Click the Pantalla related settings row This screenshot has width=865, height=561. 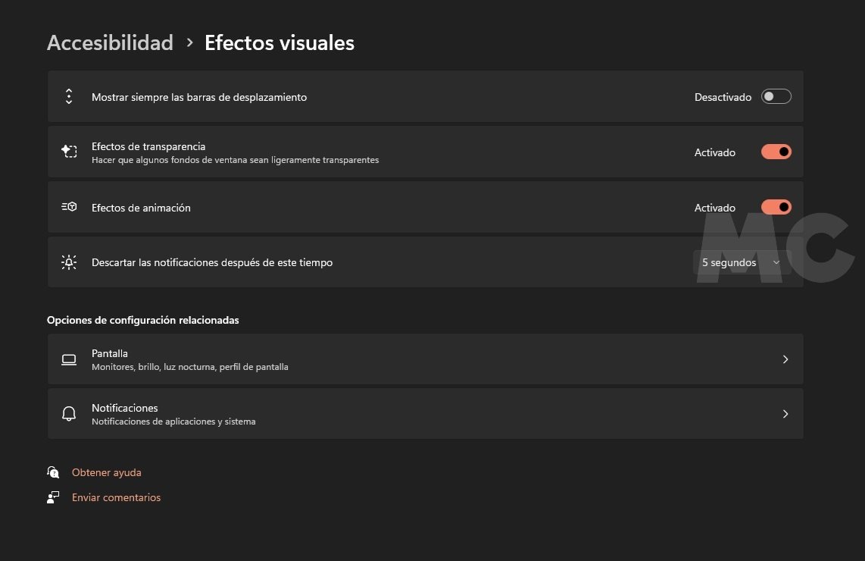click(426, 359)
